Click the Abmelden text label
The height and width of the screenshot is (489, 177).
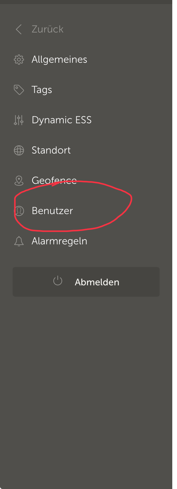point(97,282)
